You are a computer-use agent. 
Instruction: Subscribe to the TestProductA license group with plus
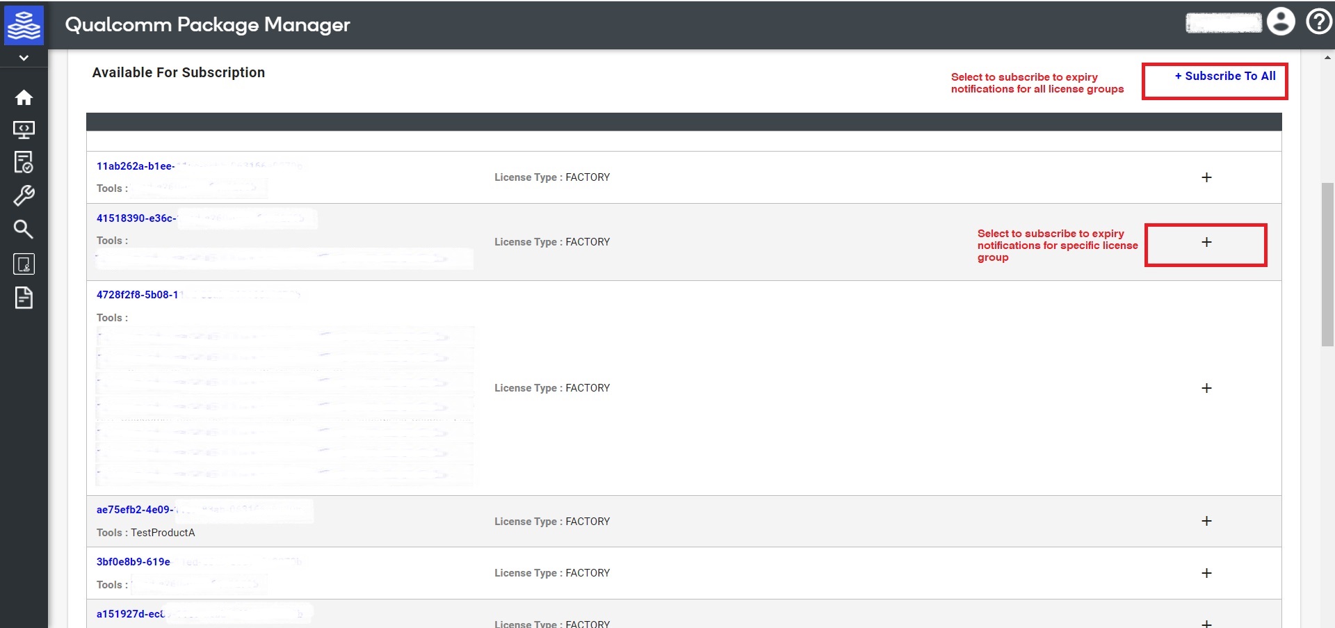click(x=1206, y=520)
